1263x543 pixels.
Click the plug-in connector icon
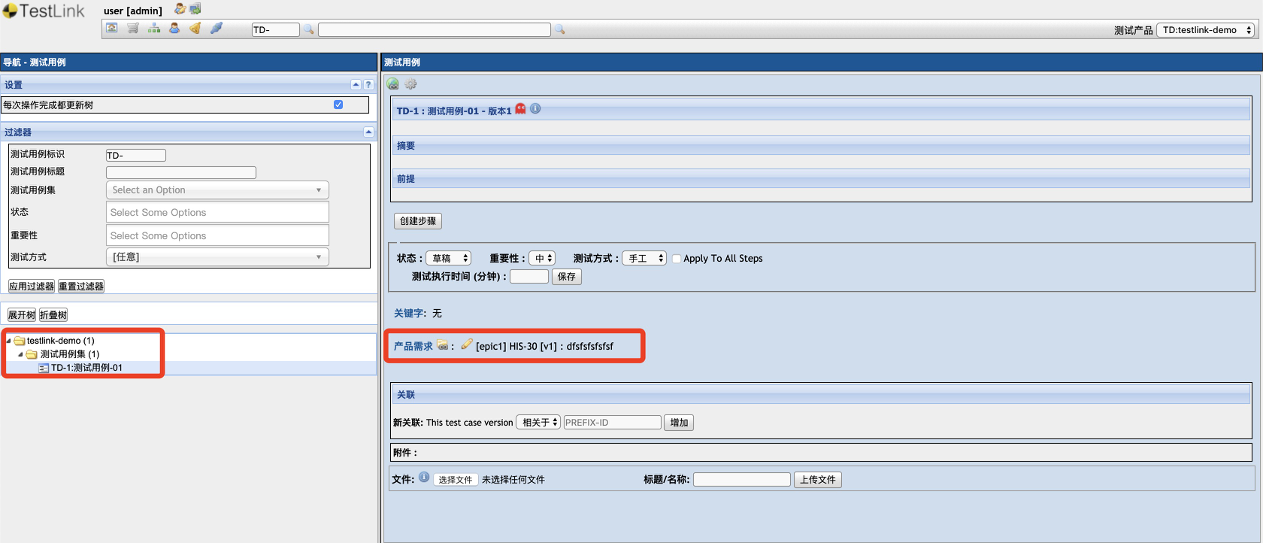click(x=217, y=29)
